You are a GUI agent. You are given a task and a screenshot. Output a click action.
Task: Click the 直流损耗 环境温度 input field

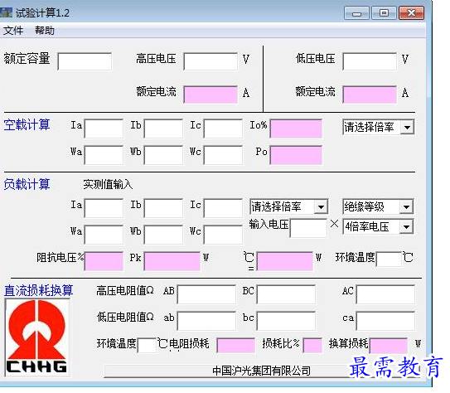pyautogui.click(x=147, y=346)
